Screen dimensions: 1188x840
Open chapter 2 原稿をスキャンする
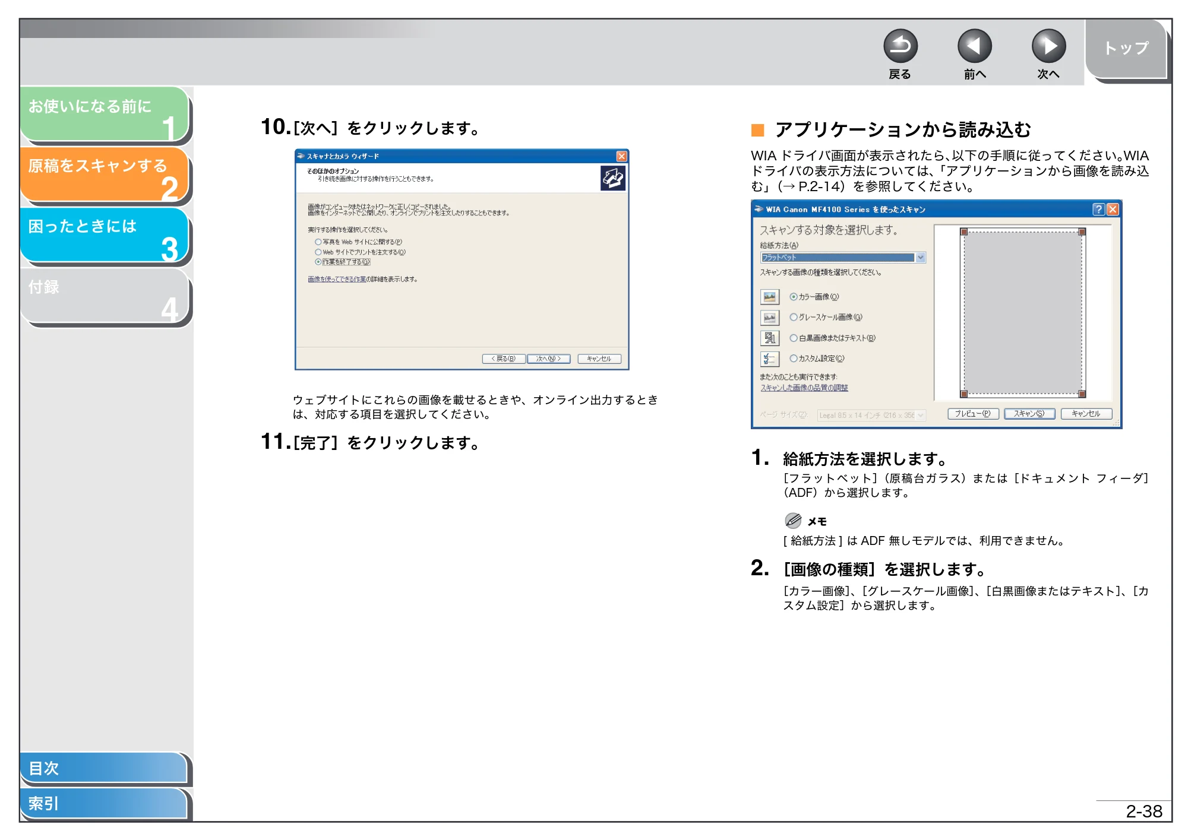pos(105,175)
